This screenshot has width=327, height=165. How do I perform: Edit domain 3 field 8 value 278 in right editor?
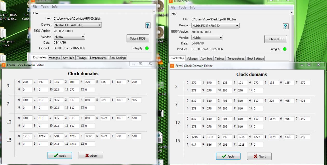pos(196,91)
